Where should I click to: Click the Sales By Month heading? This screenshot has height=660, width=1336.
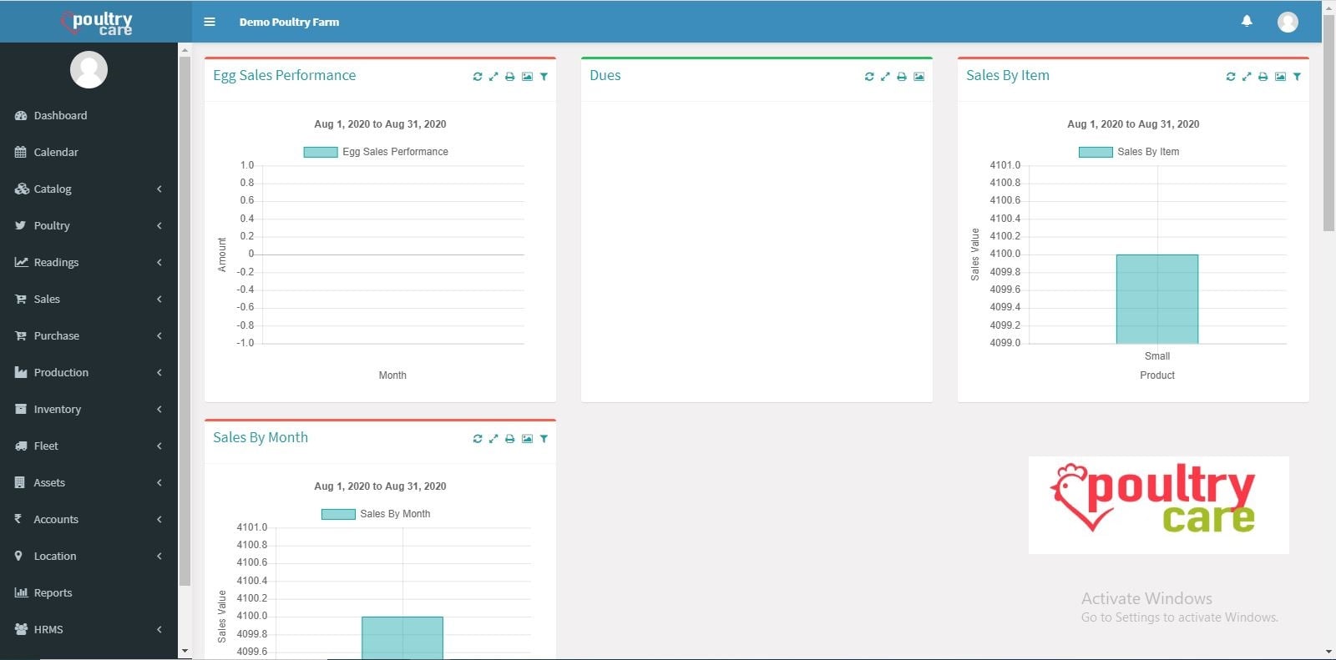coord(260,437)
